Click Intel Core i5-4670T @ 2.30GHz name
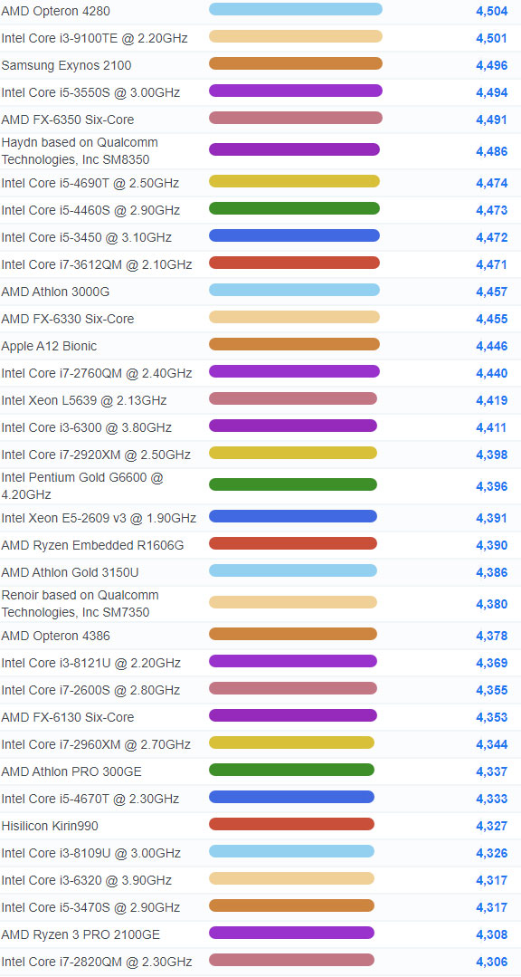 point(90,799)
